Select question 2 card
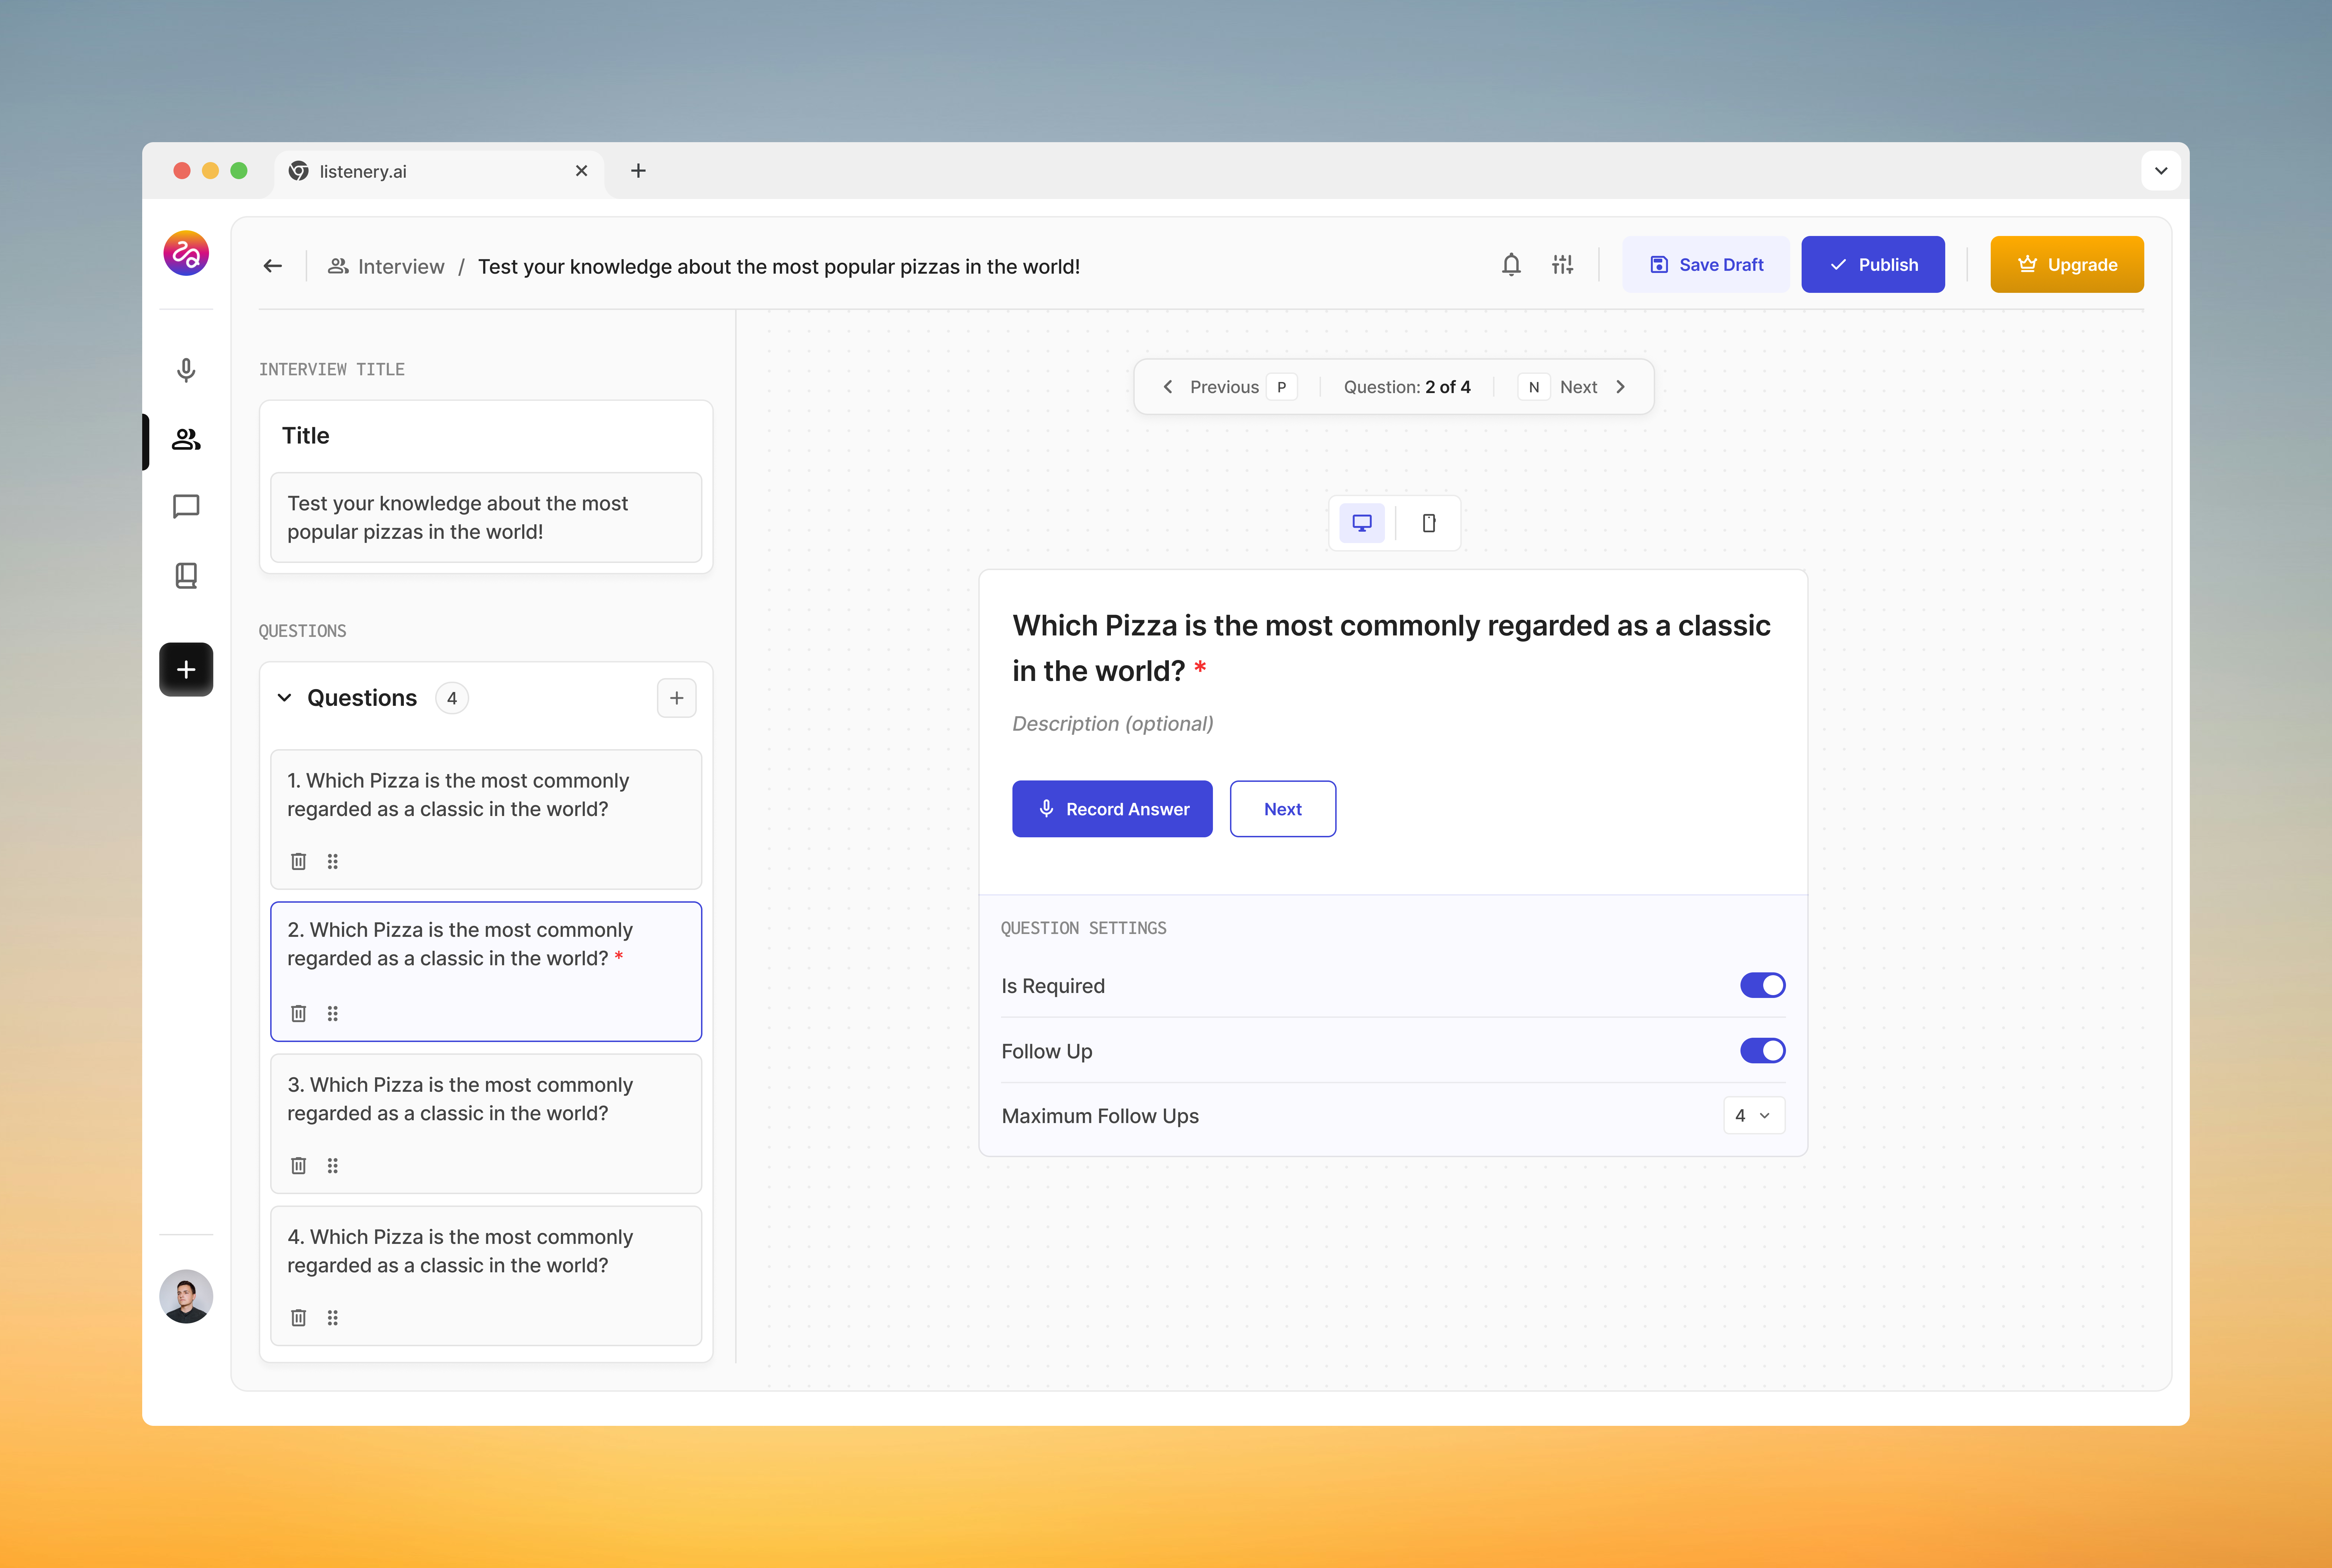2332x1568 pixels. click(x=486, y=972)
